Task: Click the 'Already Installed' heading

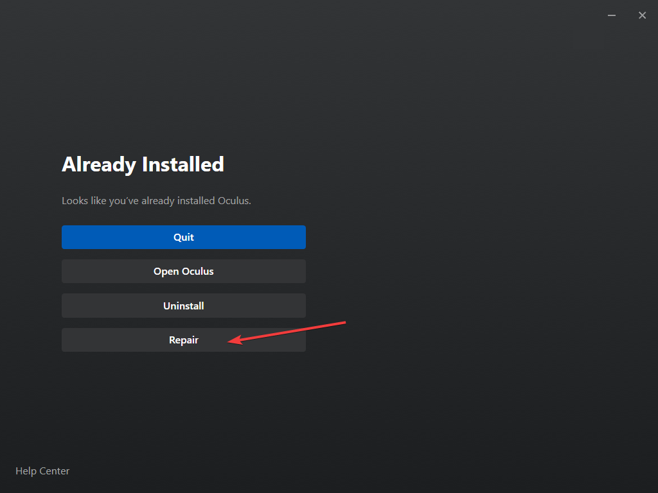Action: point(143,164)
